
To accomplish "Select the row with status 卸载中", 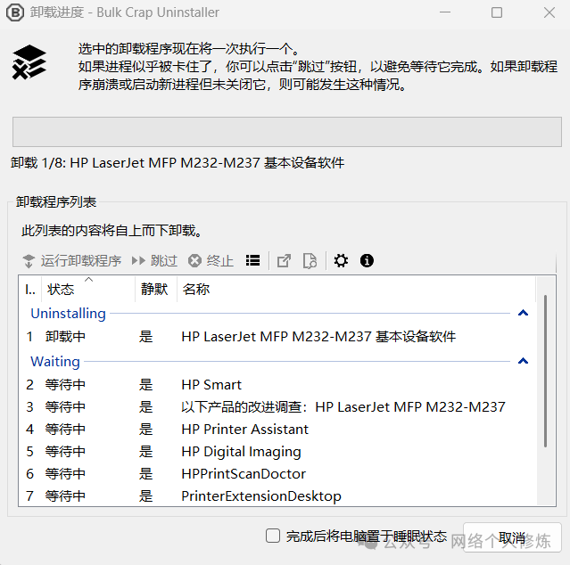I will tap(277, 337).
